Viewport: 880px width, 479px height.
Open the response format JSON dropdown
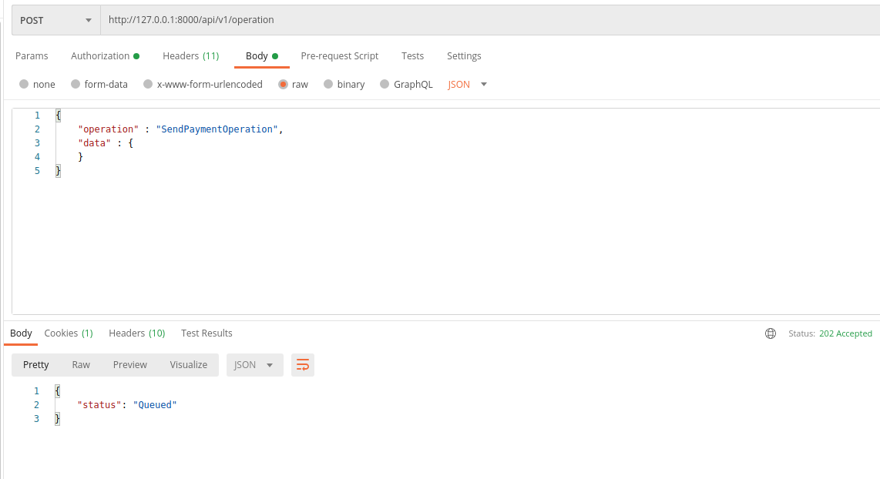click(255, 365)
